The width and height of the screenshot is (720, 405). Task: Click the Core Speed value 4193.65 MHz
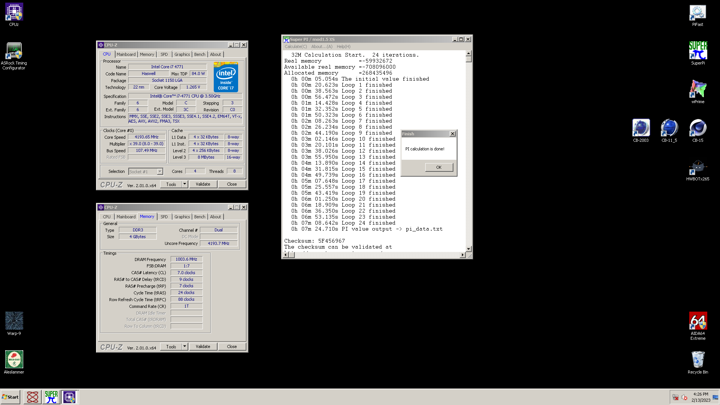pos(147,137)
